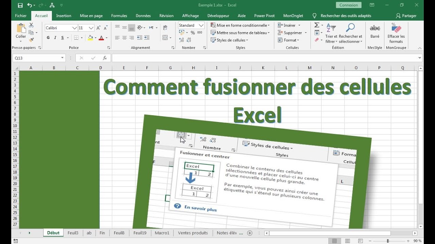Viewport: 435px width, 244px height.
Task: Open the Format cells dropdown
Action: click(x=289, y=40)
